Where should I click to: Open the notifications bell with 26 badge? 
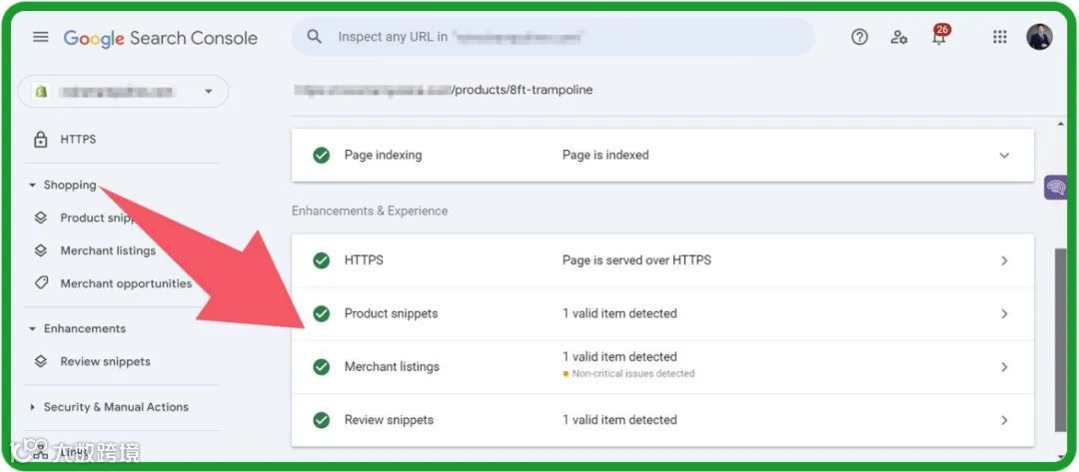tap(939, 36)
